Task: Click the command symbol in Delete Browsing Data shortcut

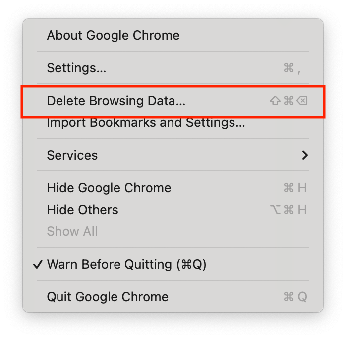Action: coord(288,101)
